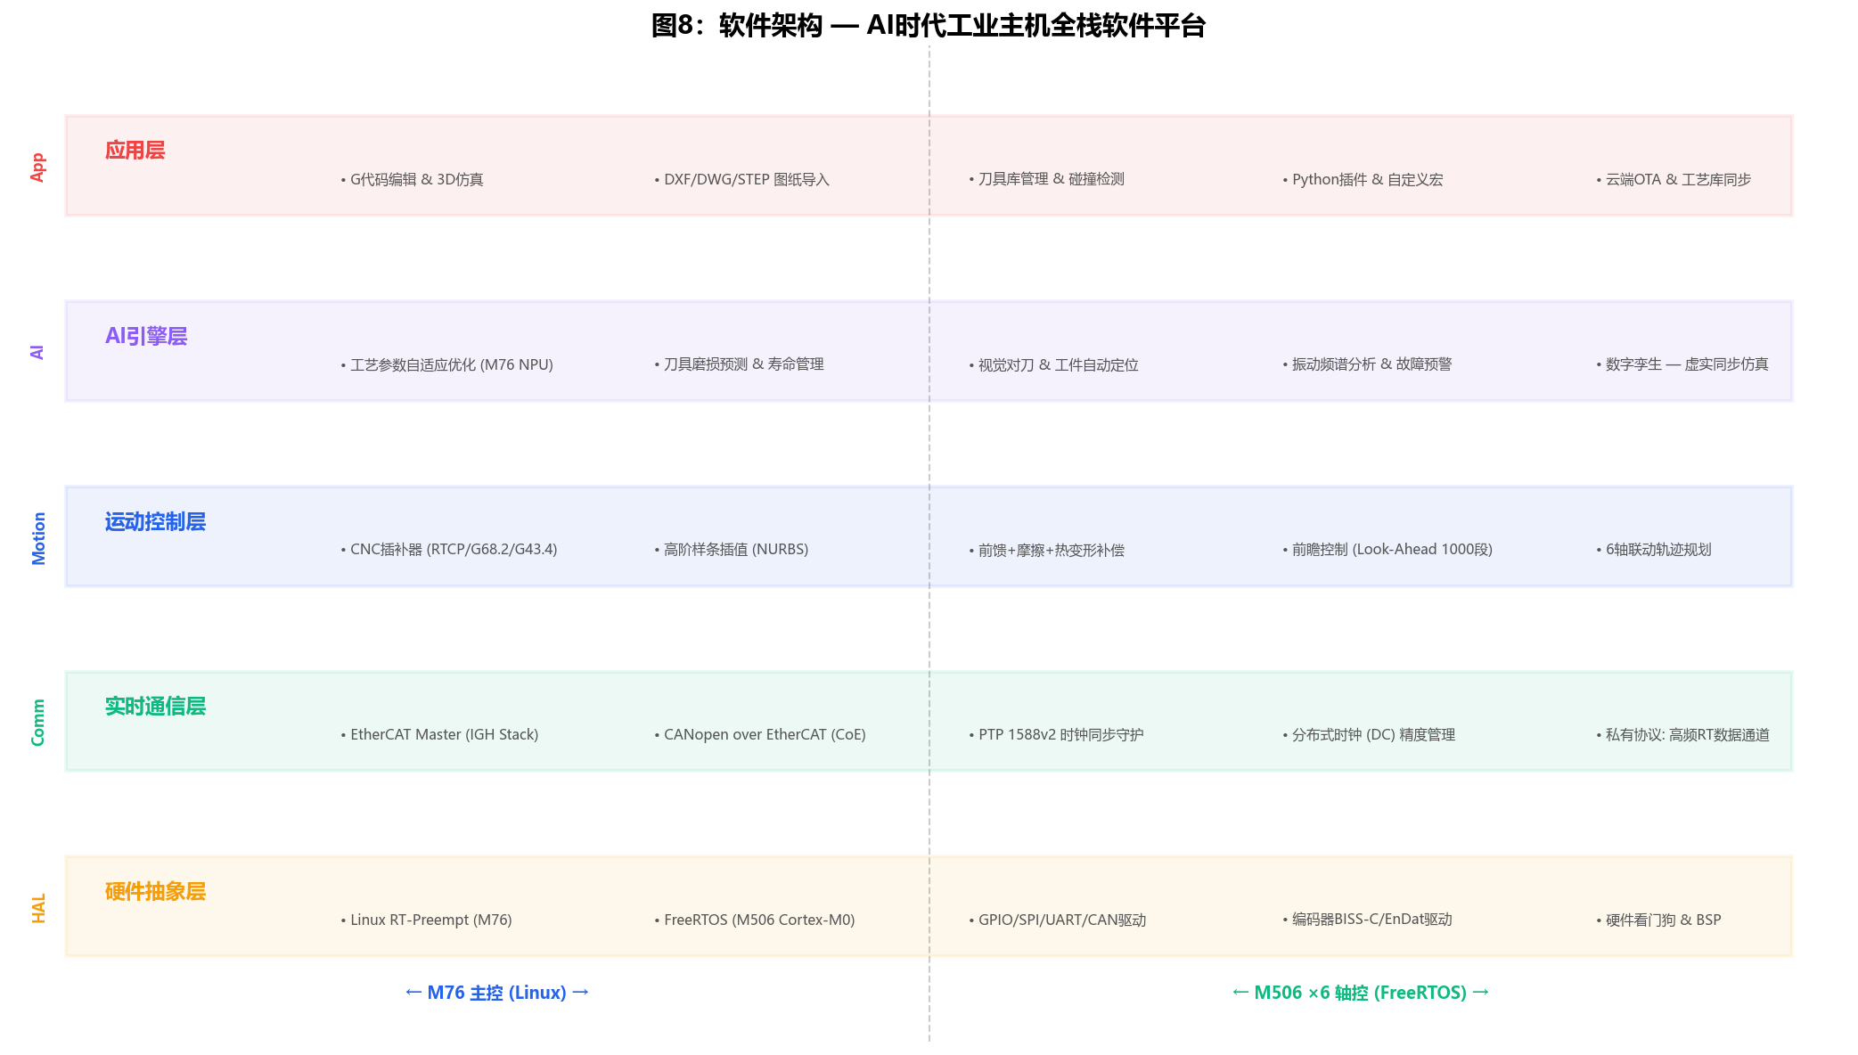Select the vertical 'AI' side label
The width and height of the screenshot is (1858, 1055).
click(x=37, y=352)
